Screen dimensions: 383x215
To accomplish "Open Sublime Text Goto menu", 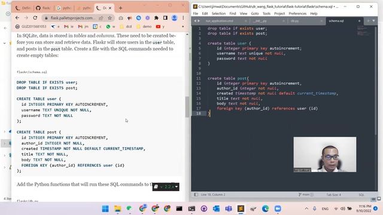I will (x=255, y=13).
